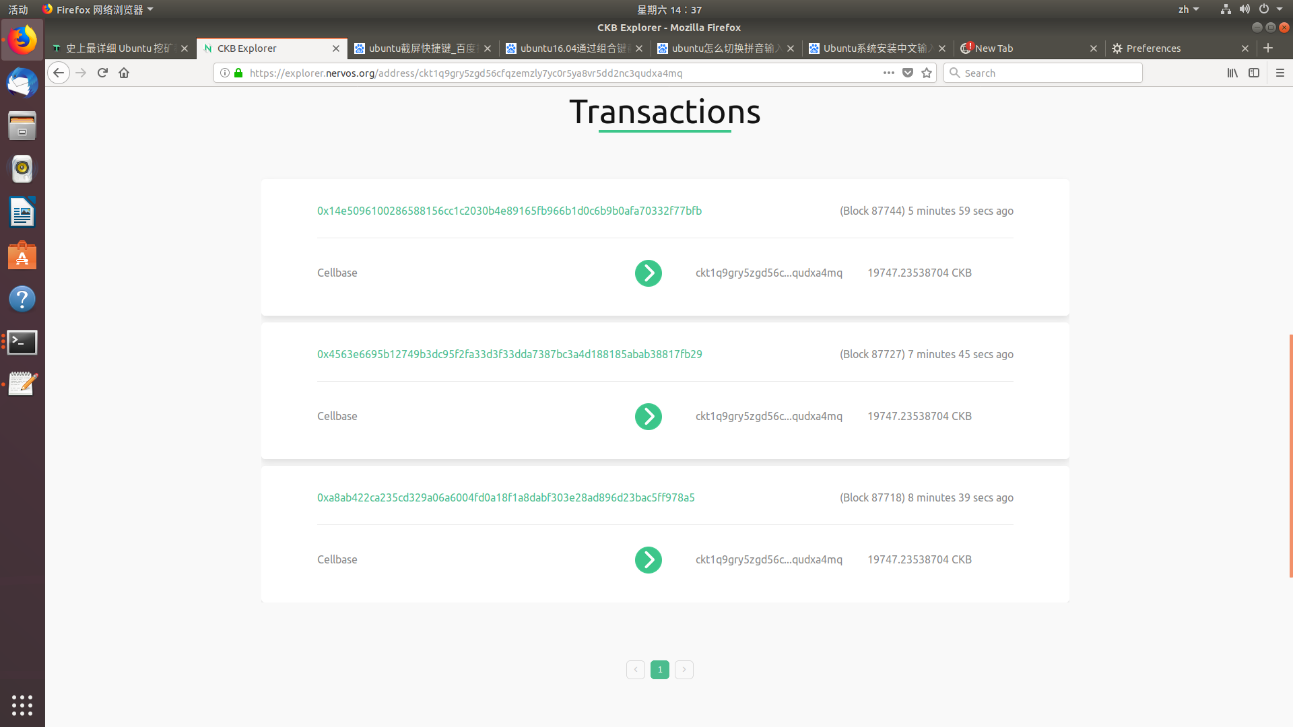The image size is (1293, 727).
Task: Select "Cellbase" in Block 87727 transaction
Action: point(337,416)
